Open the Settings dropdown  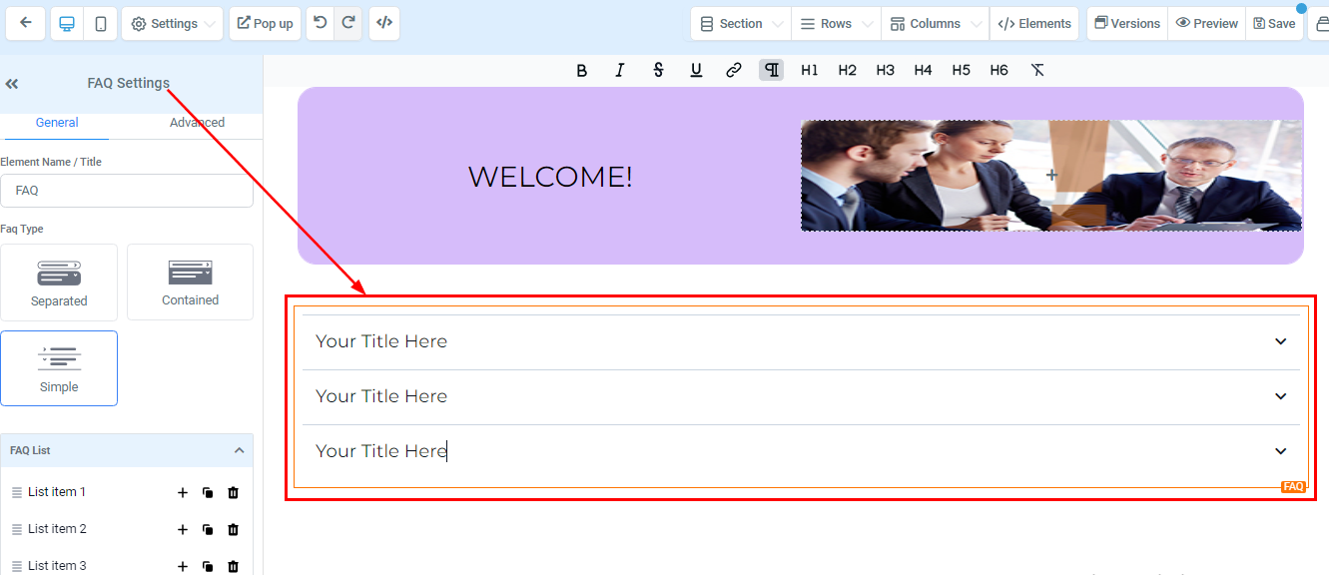pyautogui.click(x=172, y=24)
